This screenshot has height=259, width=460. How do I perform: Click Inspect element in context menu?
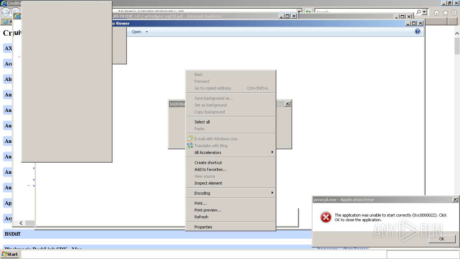pos(230,183)
